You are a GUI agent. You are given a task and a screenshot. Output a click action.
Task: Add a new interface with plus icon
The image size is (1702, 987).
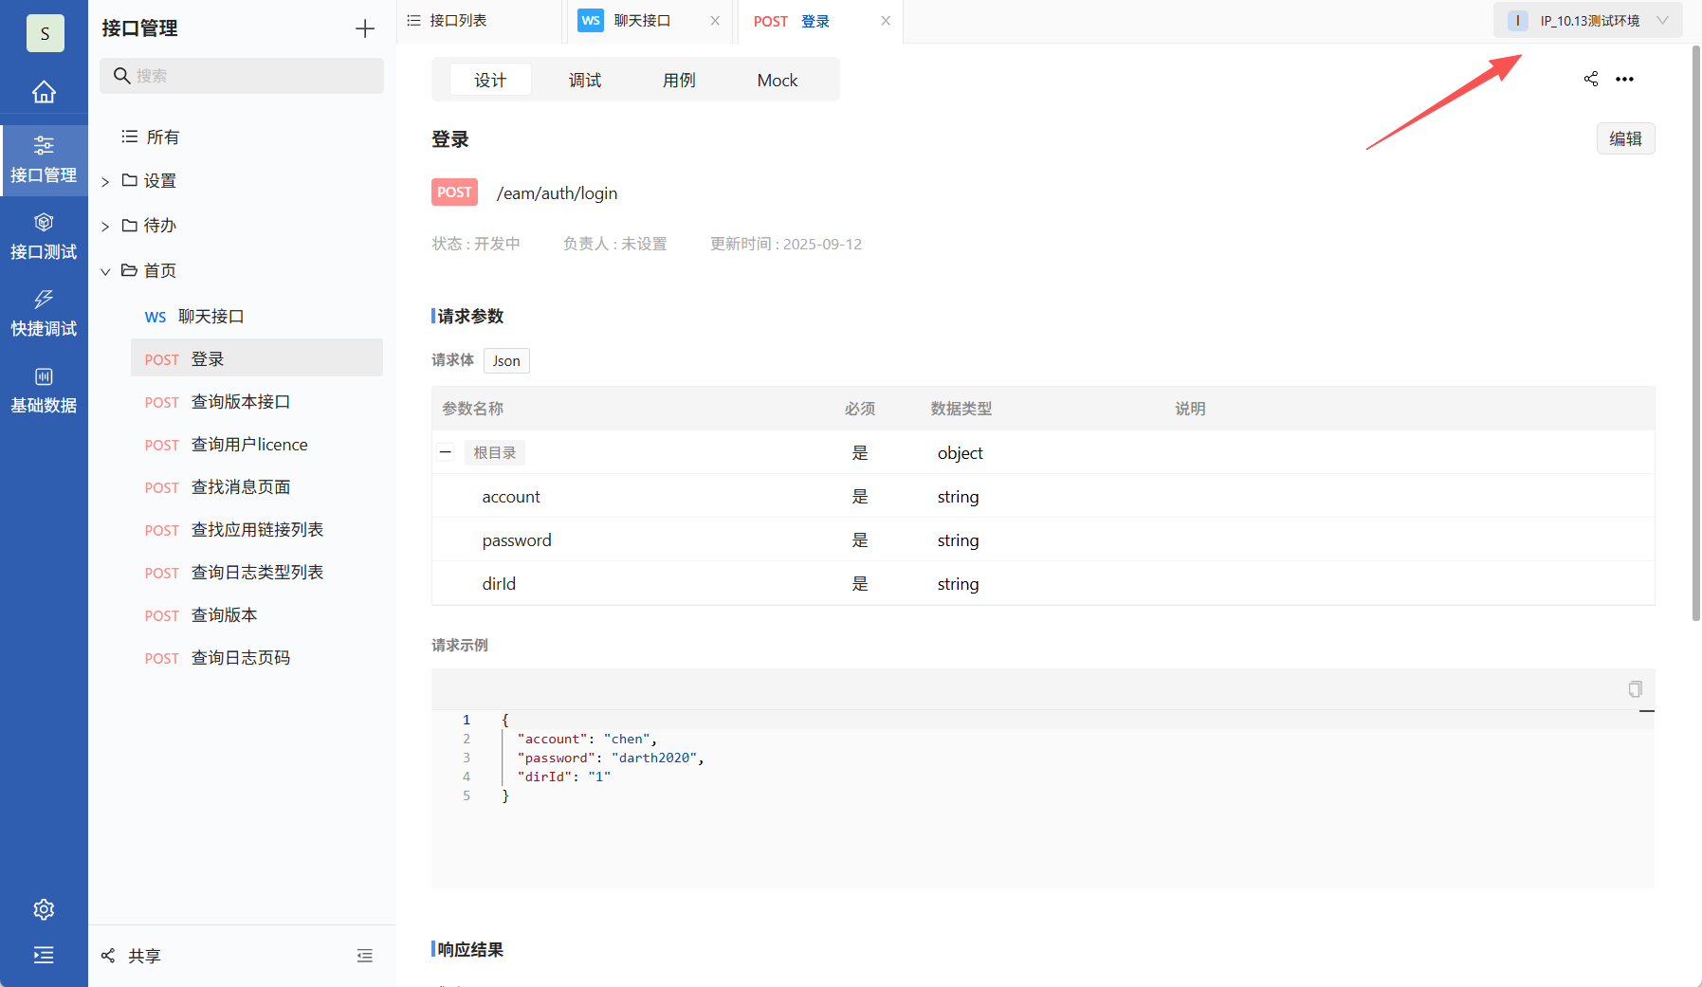click(365, 28)
